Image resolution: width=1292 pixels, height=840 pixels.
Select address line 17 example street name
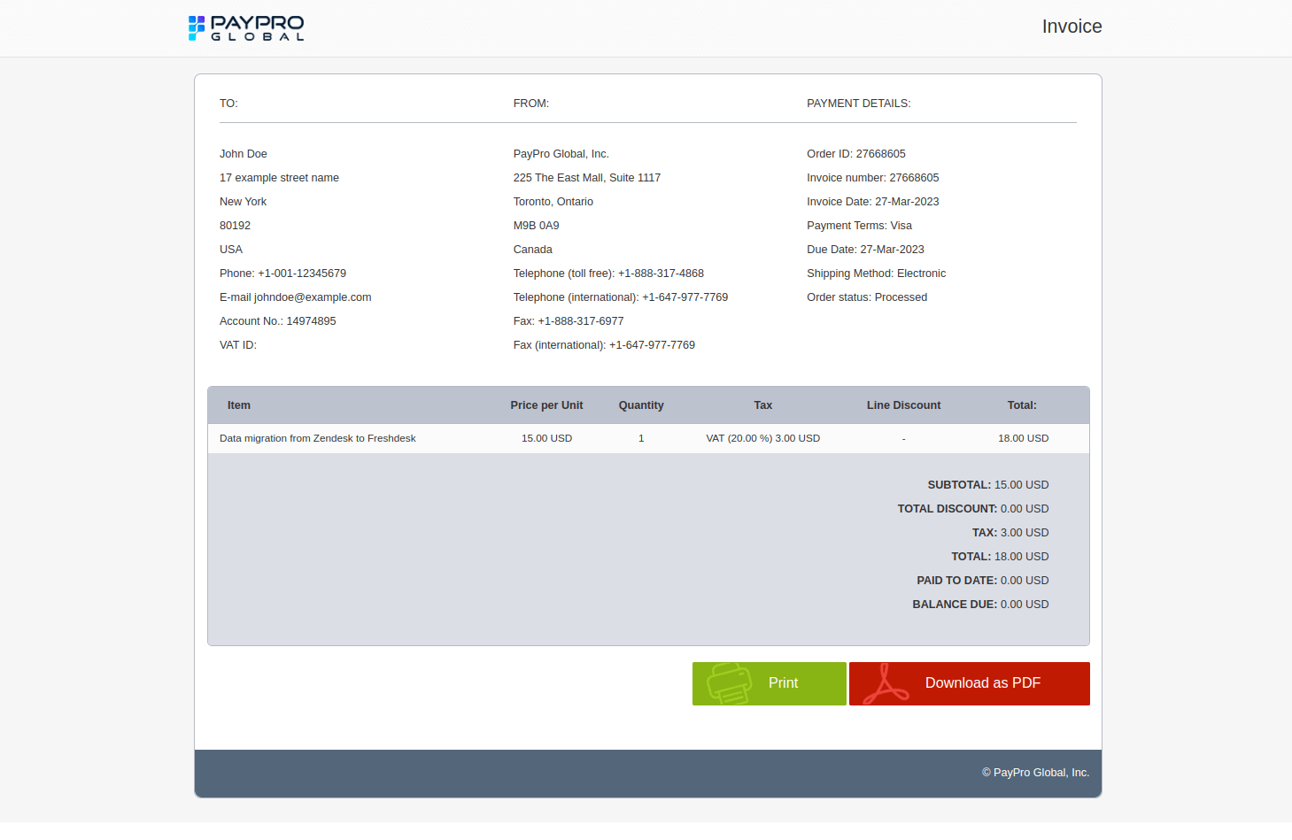click(279, 178)
